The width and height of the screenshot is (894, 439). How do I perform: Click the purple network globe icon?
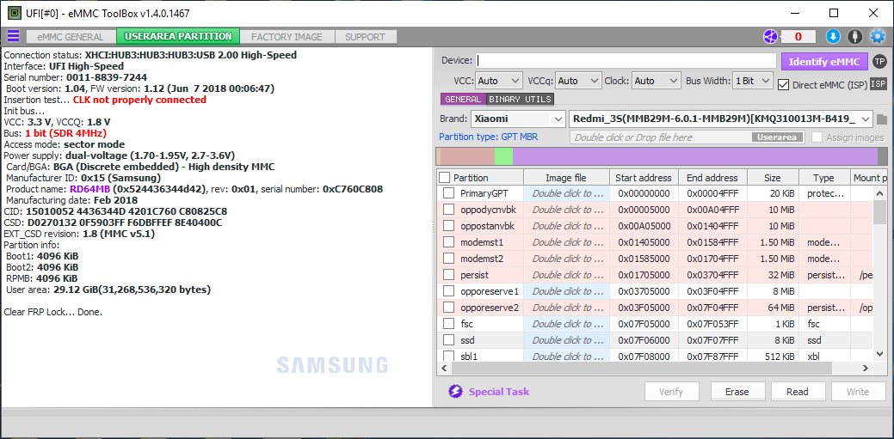770,36
